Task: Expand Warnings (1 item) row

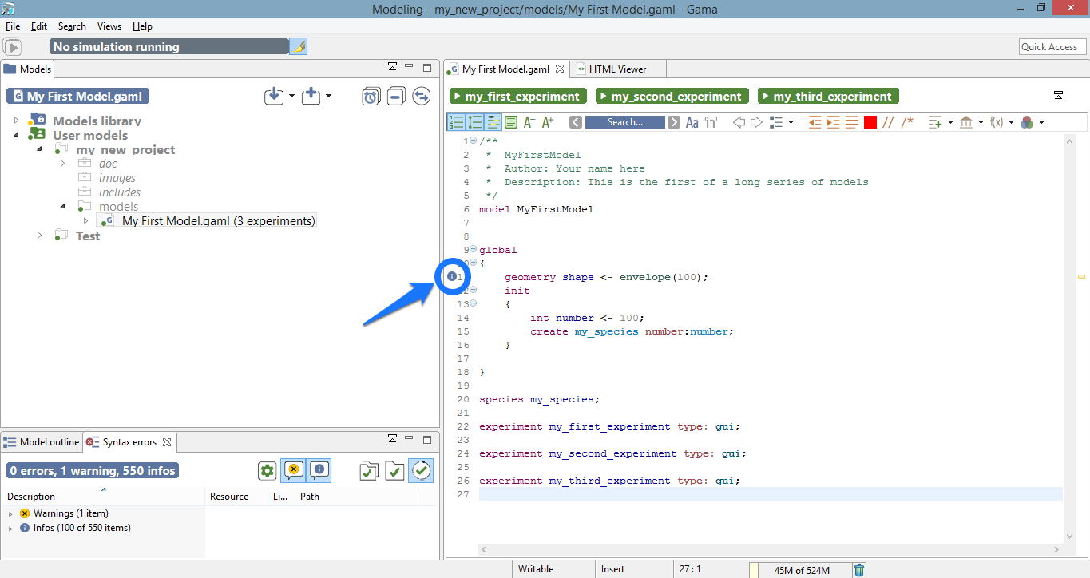Action: (10, 513)
